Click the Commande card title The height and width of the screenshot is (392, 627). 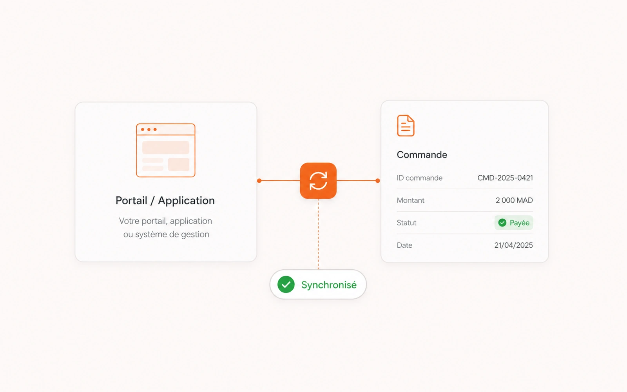(x=422, y=155)
